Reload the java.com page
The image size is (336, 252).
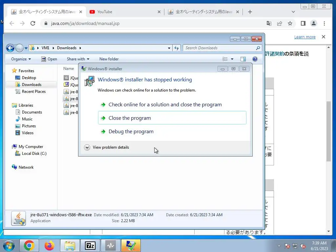click(x=33, y=23)
